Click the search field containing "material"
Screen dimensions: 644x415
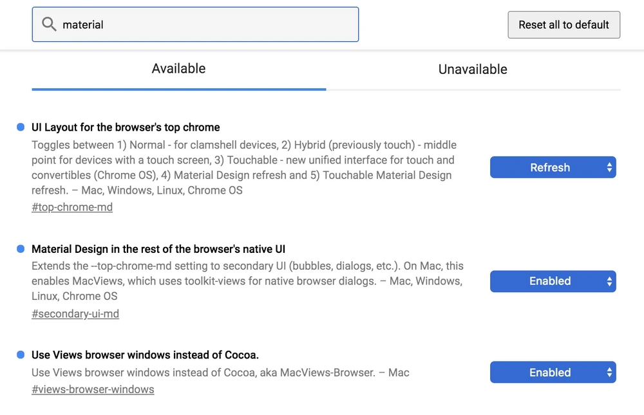click(206, 24)
